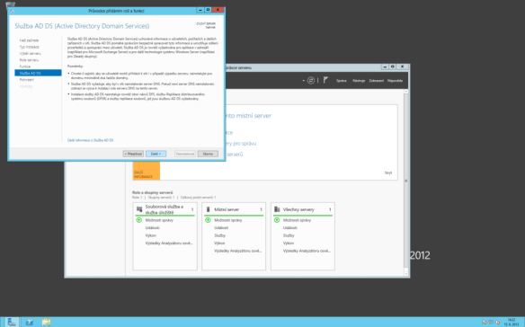Click Výkon in Všechny servery tile
This screenshot has height=327, width=525.
click(289, 243)
